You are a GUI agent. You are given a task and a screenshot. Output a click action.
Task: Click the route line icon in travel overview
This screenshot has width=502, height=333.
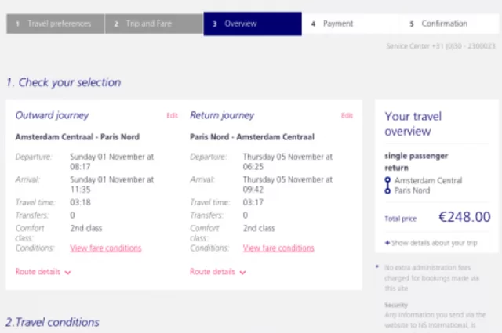(387, 186)
